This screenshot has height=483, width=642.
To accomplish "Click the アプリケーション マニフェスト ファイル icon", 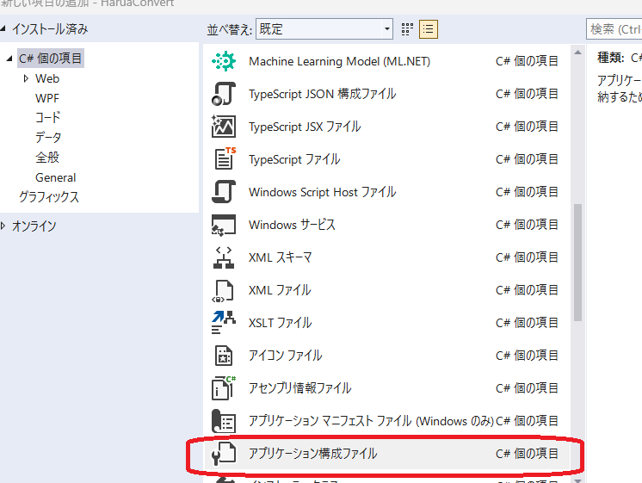I will tap(224, 421).
